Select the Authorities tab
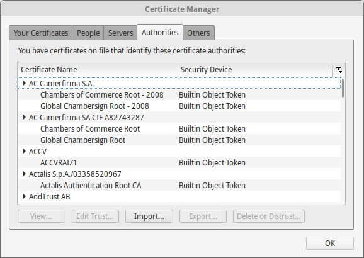The width and height of the screenshot is (364, 258). pos(160,33)
